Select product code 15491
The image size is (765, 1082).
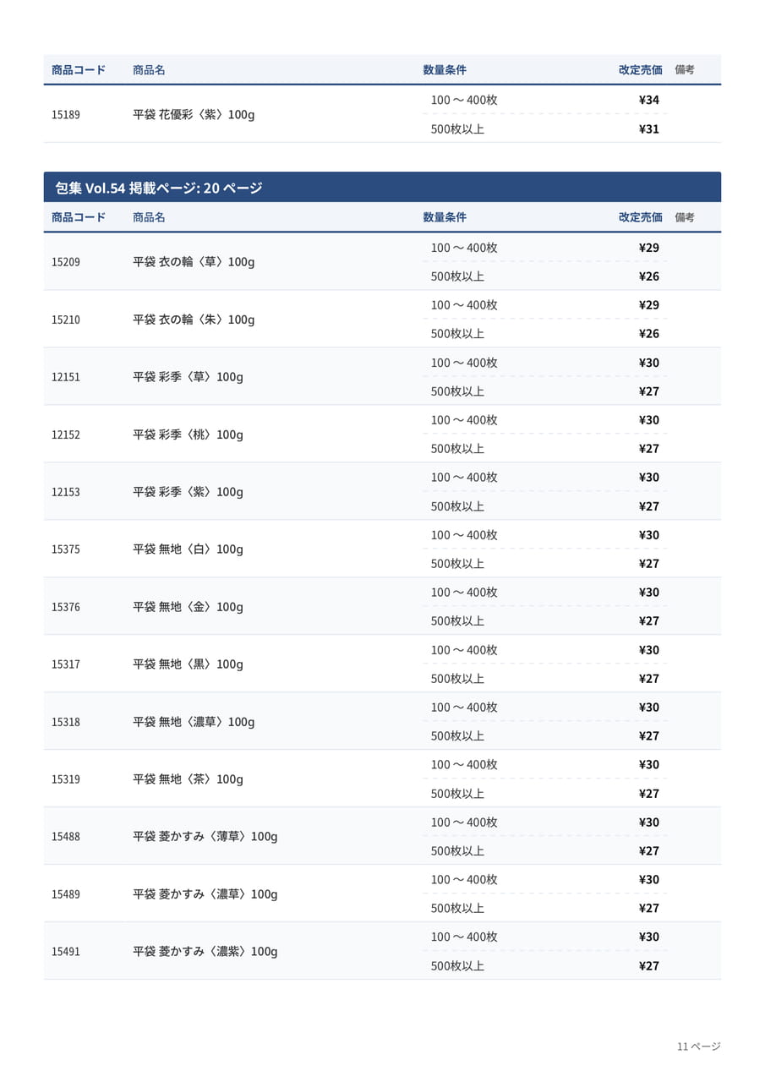(66, 952)
